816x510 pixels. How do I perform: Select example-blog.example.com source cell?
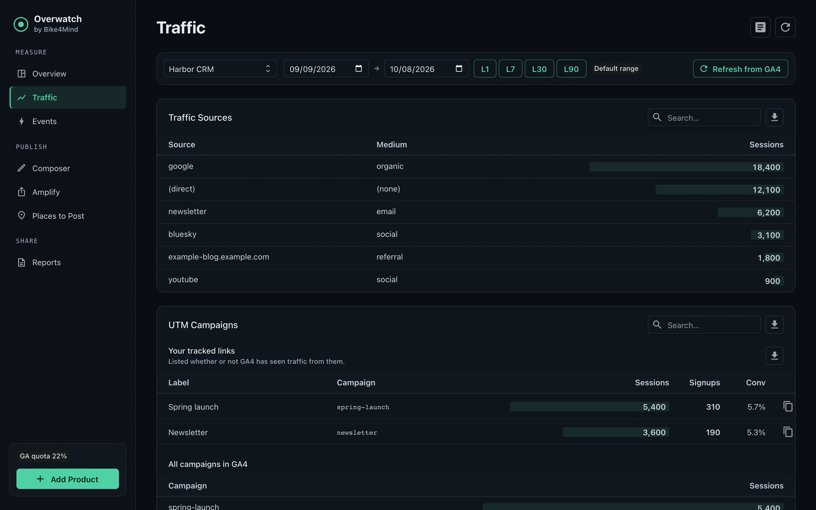coord(218,257)
